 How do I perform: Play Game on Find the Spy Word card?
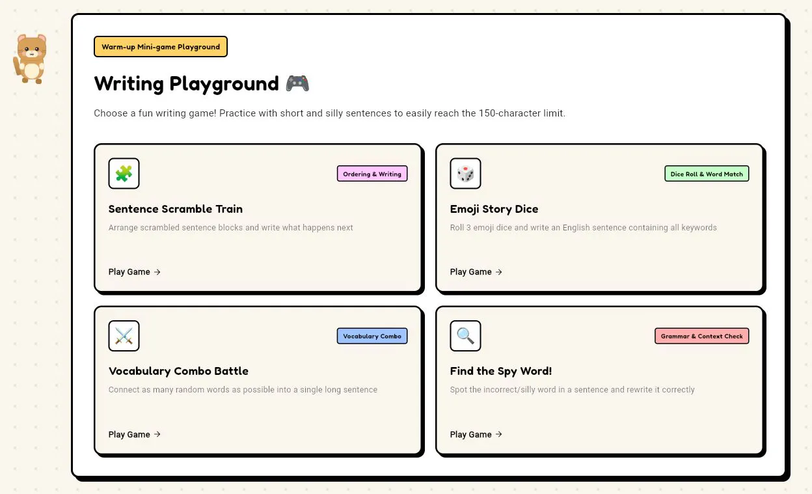[x=476, y=434]
